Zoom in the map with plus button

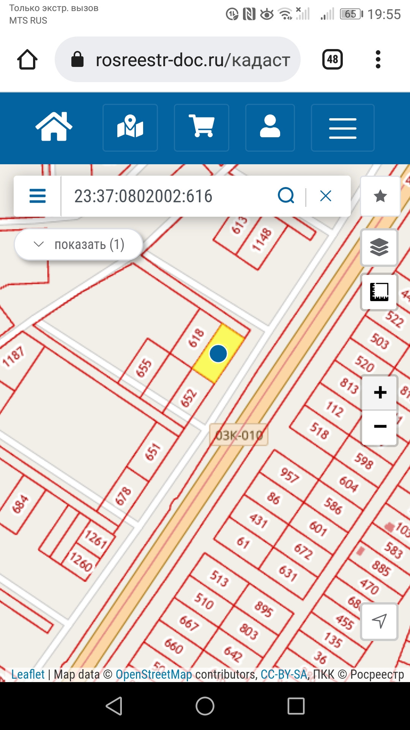[x=380, y=392]
